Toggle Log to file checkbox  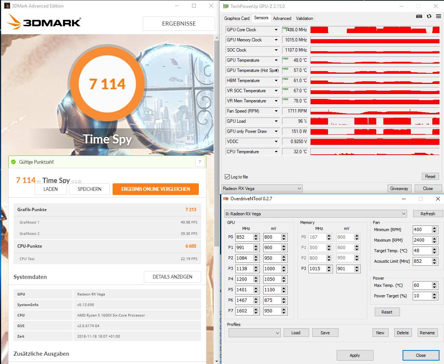pos(227,177)
